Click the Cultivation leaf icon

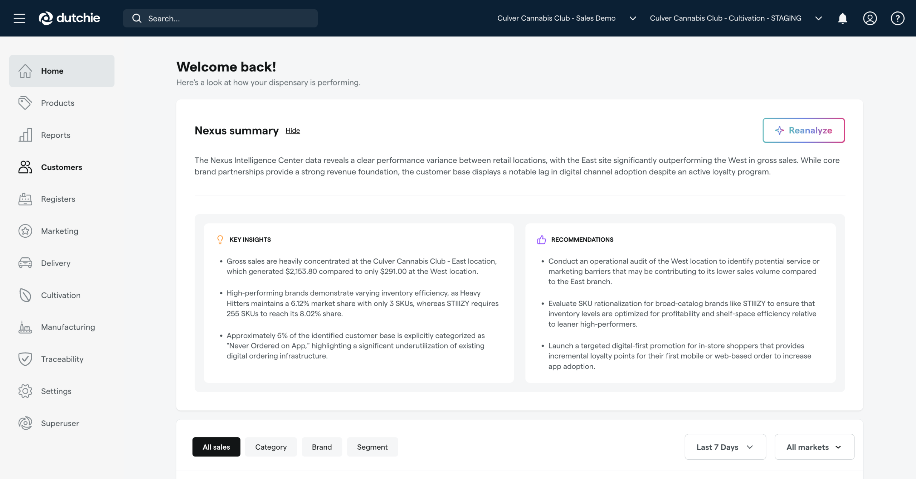(25, 295)
